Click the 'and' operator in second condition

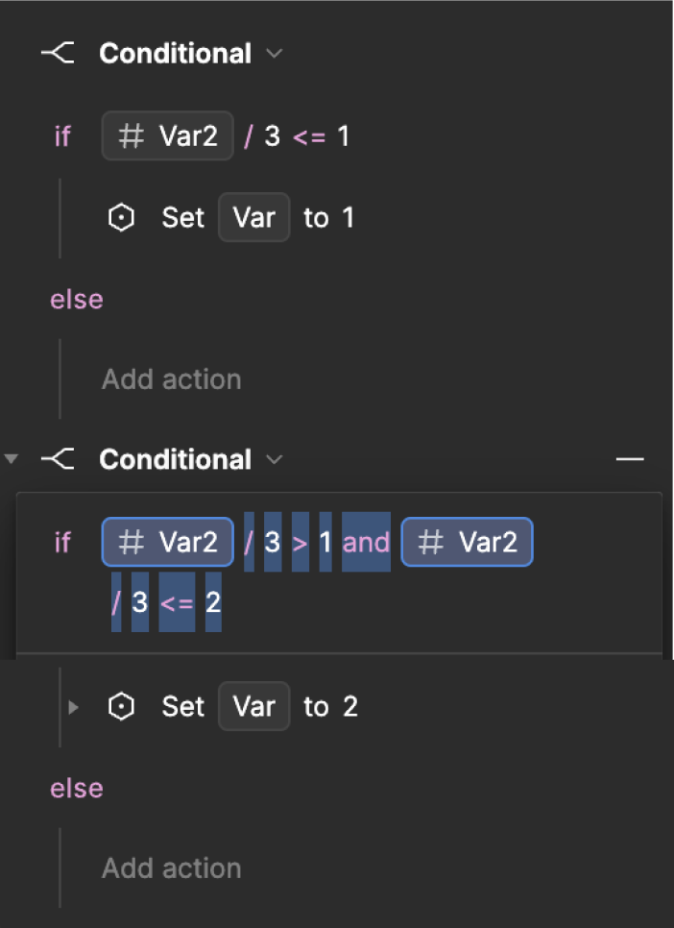[x=367, y=542]
